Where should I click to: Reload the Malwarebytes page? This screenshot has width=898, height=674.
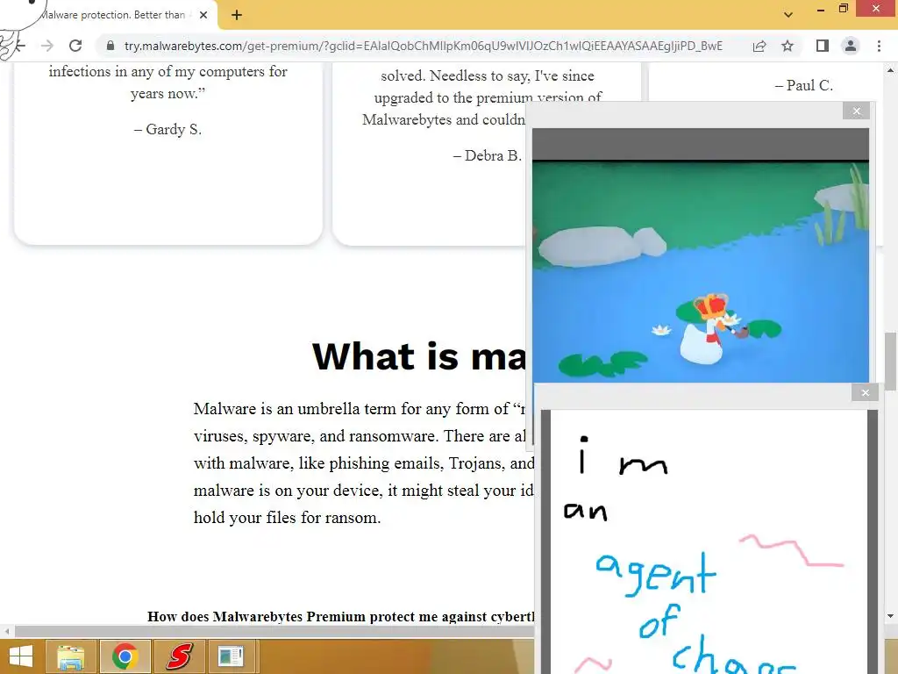point(75,46)
